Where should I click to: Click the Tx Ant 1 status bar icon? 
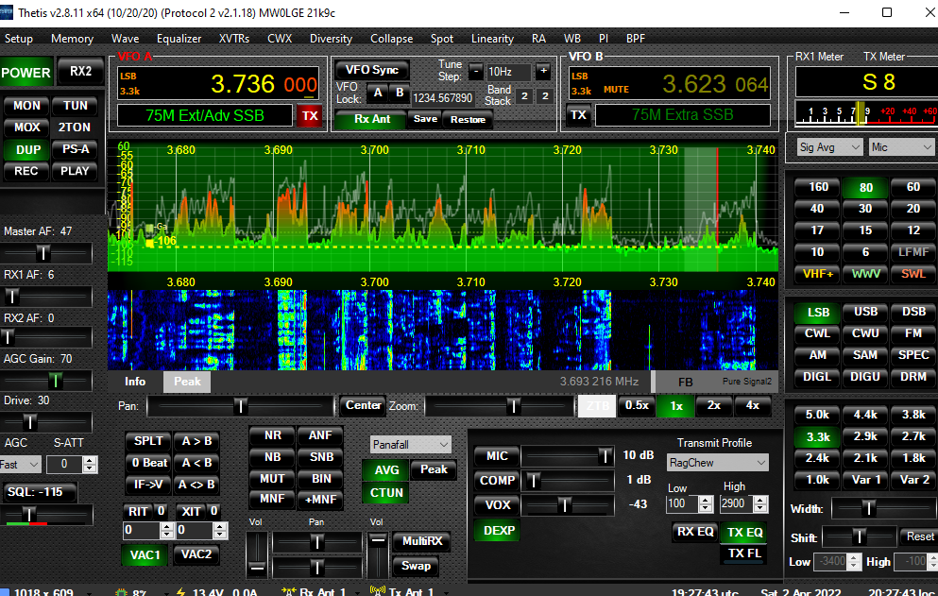(x=379, y=591)
